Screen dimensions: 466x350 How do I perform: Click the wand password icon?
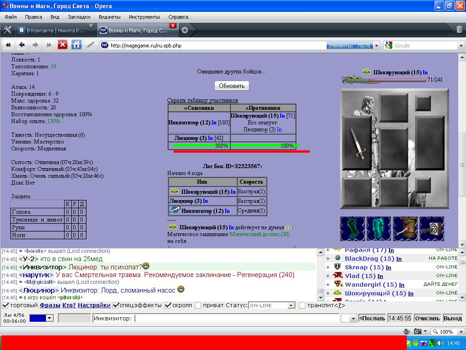click(91, 45)
